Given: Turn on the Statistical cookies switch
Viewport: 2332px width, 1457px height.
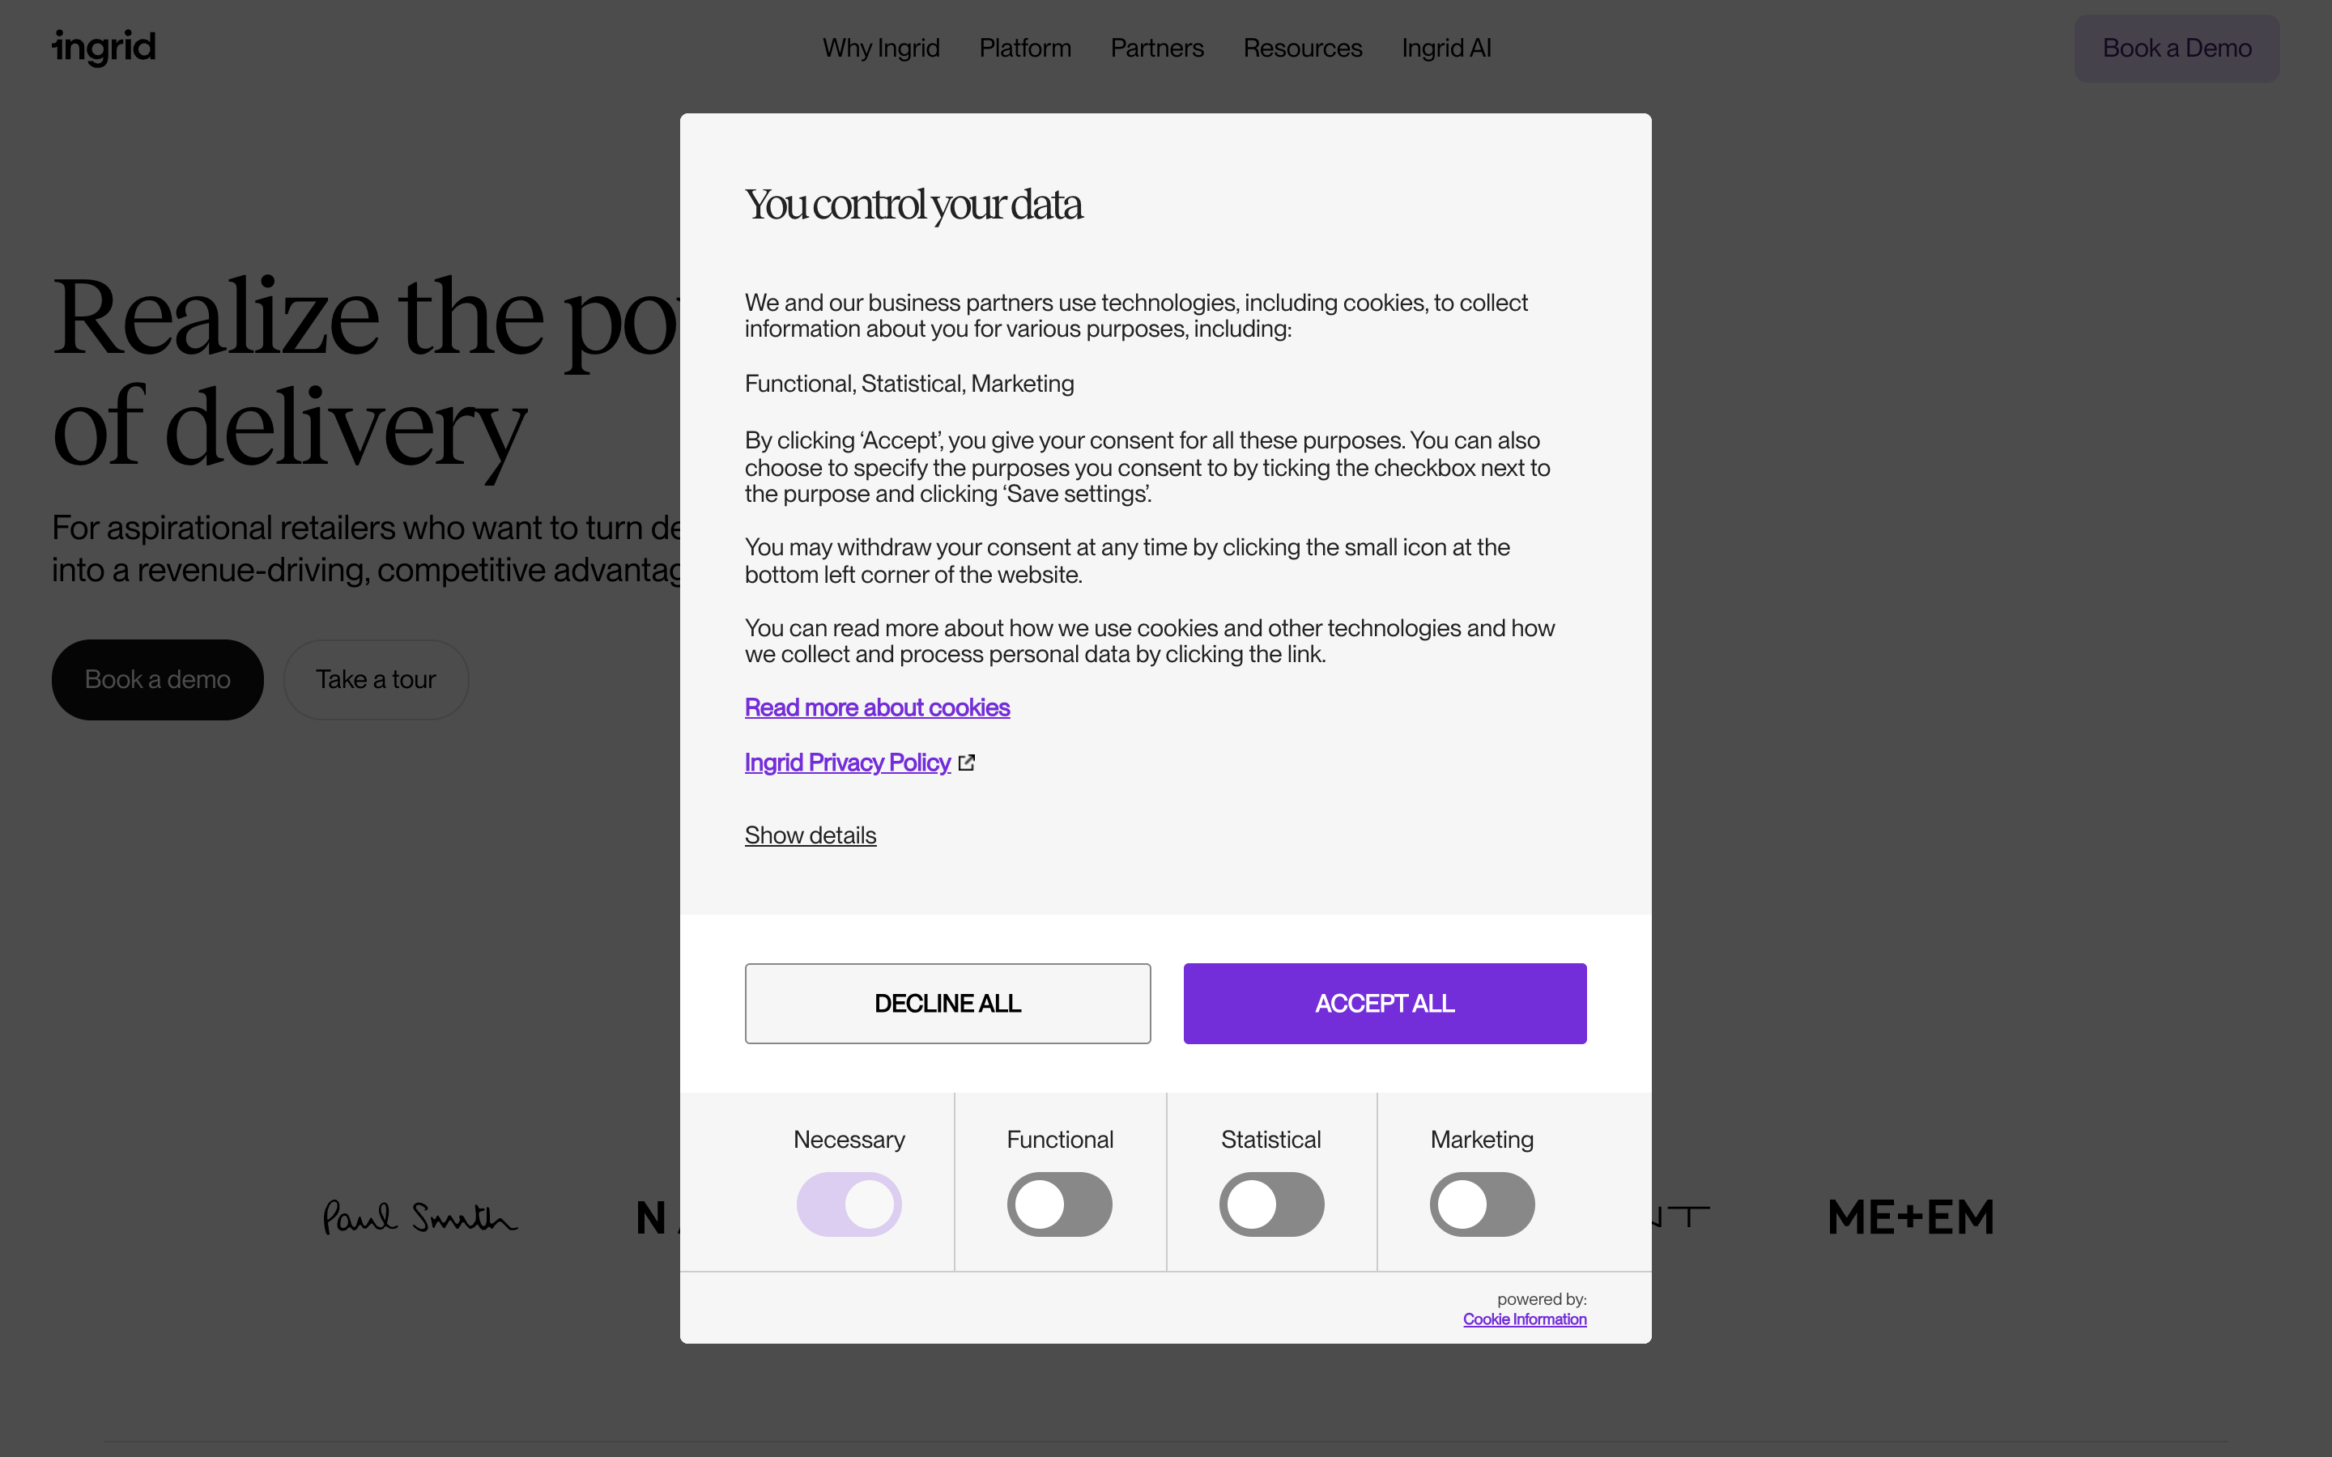Looking at the screenshot, I should [1271, 1204].
